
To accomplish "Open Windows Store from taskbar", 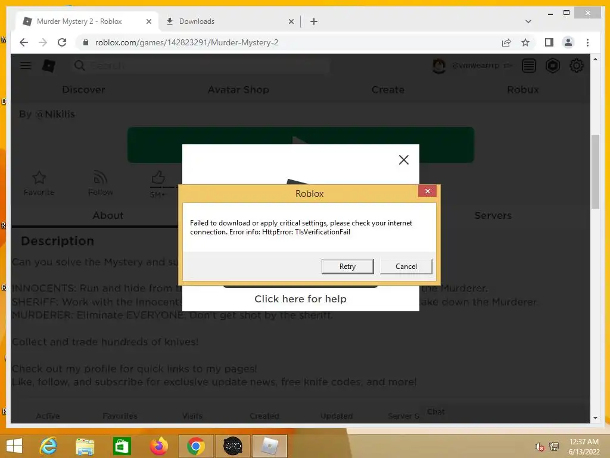I will coord(122,446).
